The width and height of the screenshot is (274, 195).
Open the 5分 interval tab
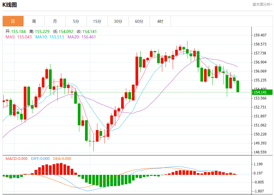click(x=76, y=21)
